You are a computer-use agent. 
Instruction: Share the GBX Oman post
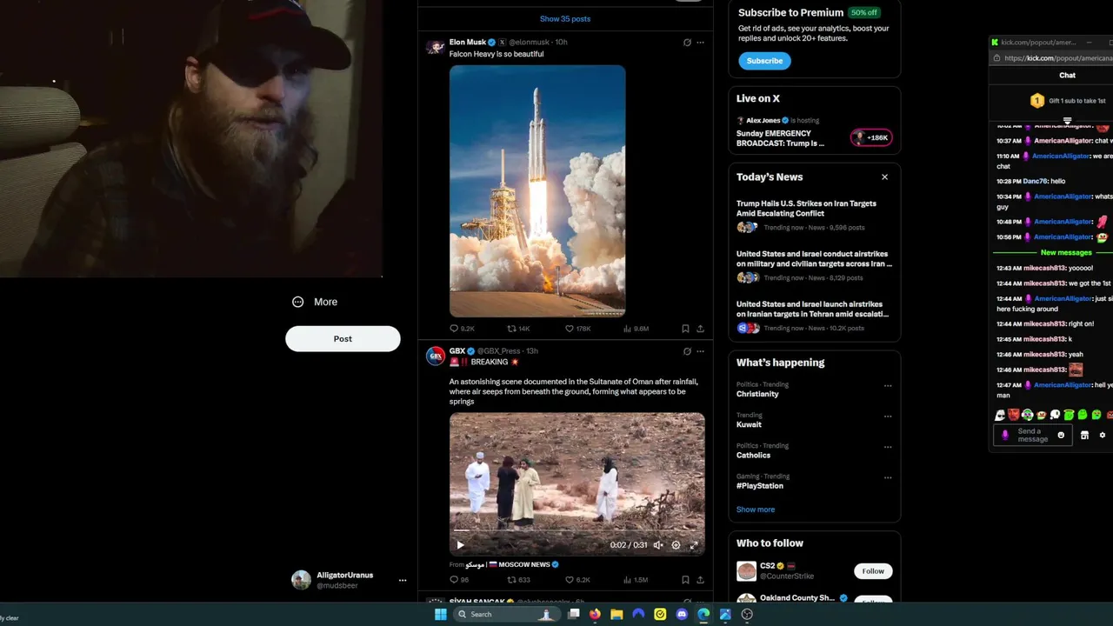pos(700,580)
